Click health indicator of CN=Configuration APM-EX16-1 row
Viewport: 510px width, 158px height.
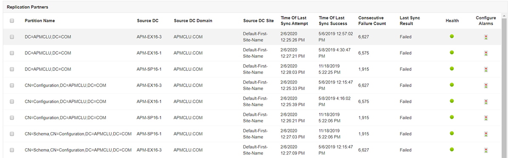point(452,101)
